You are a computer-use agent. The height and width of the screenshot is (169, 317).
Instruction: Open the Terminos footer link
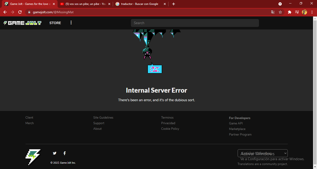pyautogui.click(x=167, y=118)
